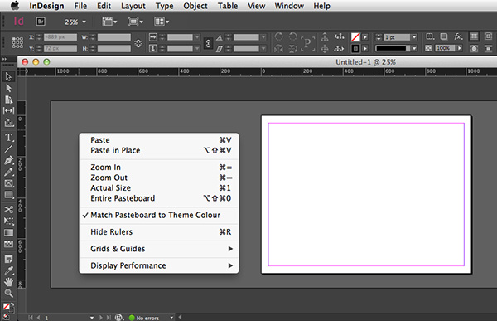The image size is (497, 321).
Task: Open the Layout menu
Action: click(x=133, y=6)
